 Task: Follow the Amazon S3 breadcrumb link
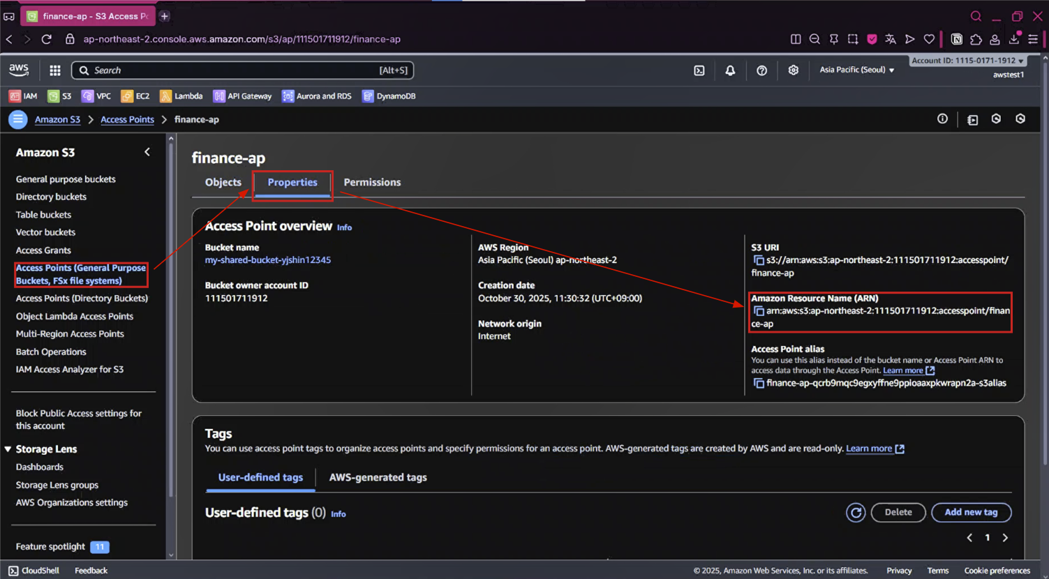[x=57, y=120]
